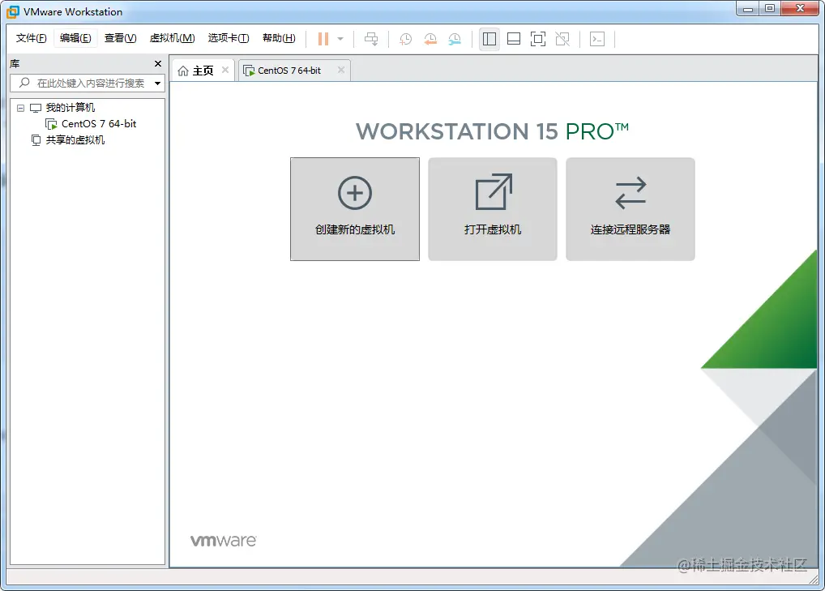Open the 文件(F) menu
Image resolution: width=825 pixels, height=591 pixels.
[x=31, y=38]
